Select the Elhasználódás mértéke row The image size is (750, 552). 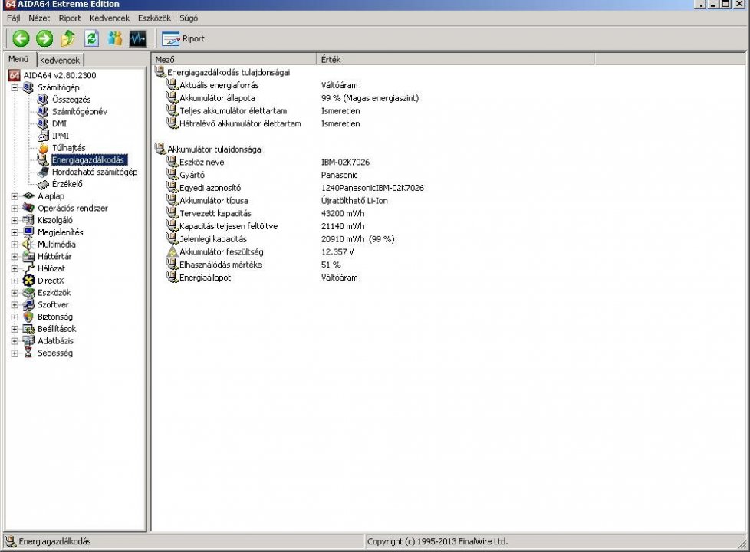pyautogui.click(x=220, y=264)
